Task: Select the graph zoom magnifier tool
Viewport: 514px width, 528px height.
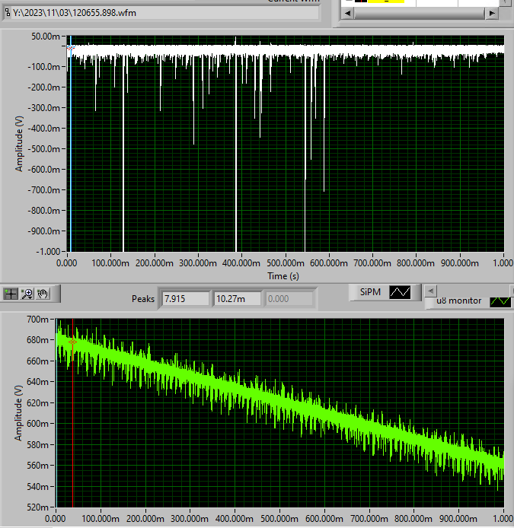Action: [27, 294]
